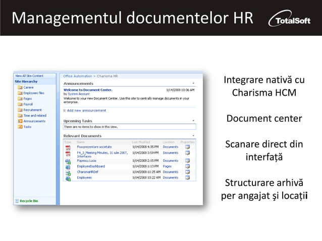Select Employees files in Site Hierarchy
Image resolution: width=322 pixels, height=241 pixels.
tap(34, 93)
